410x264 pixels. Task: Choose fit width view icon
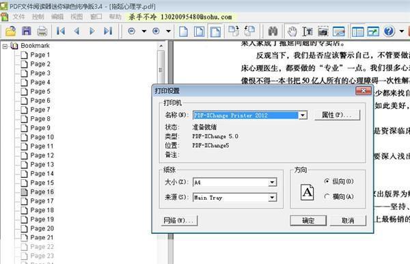click(215, 32)
